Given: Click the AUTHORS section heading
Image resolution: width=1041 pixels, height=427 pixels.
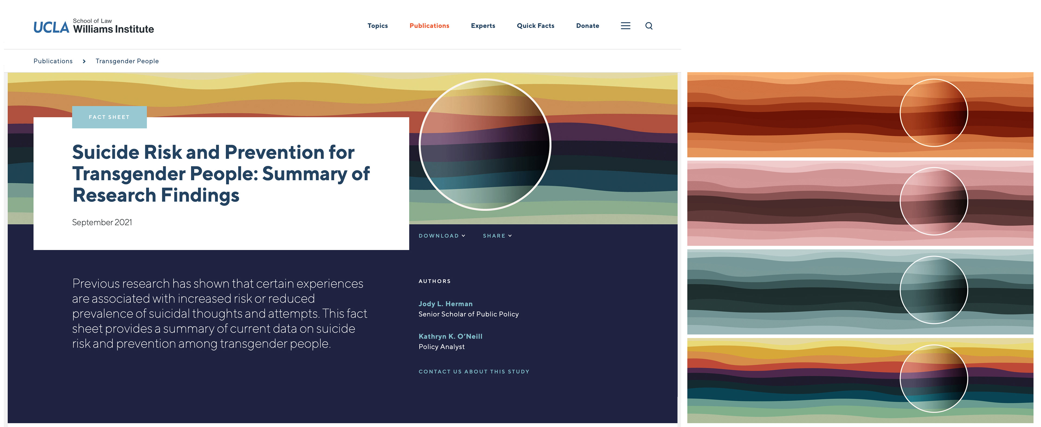Looking at the screenshot, I should (x=434, y=281).
